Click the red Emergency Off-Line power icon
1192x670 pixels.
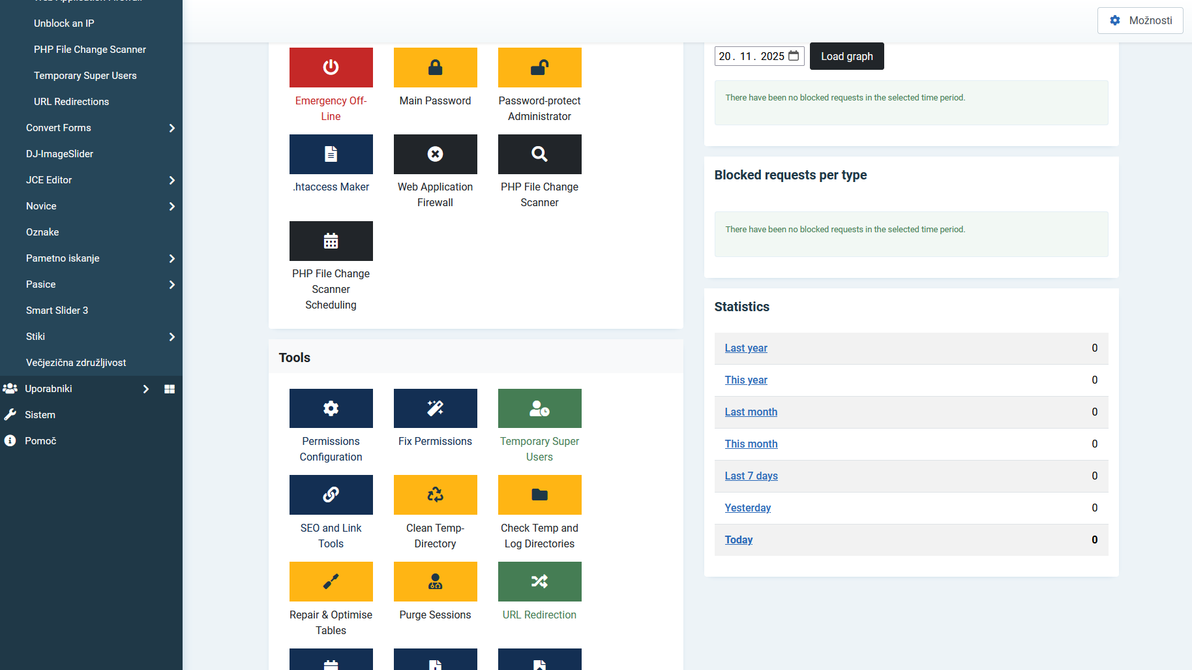[331, 67]
